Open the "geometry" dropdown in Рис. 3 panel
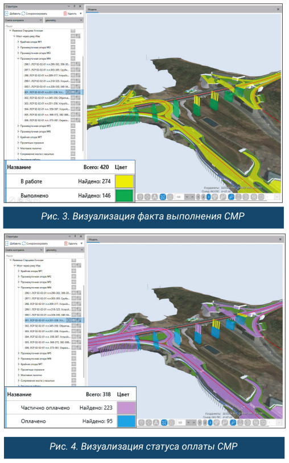289x463 pixels. 64,20
